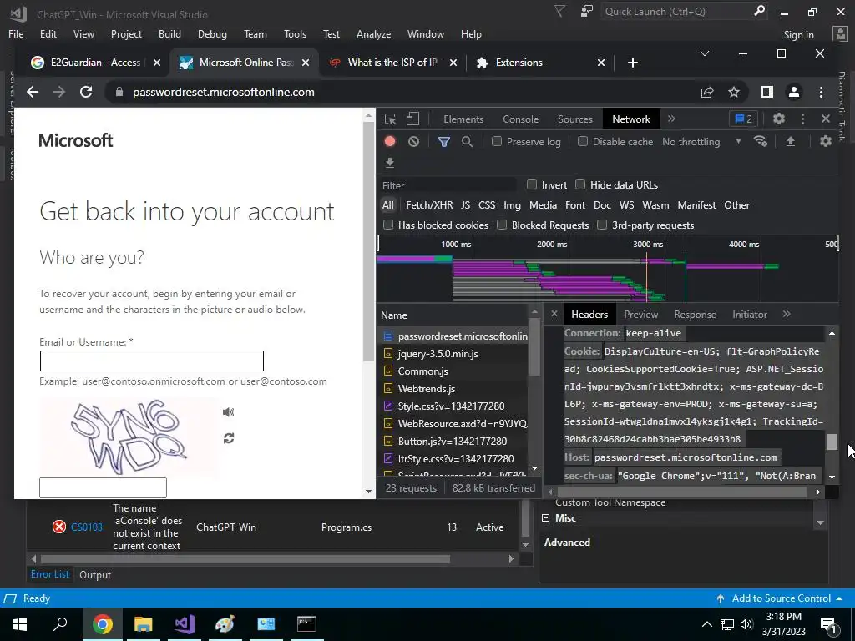Open the Network panel settings gear
The height and width of the screenshot is (641, 855).
826,141
